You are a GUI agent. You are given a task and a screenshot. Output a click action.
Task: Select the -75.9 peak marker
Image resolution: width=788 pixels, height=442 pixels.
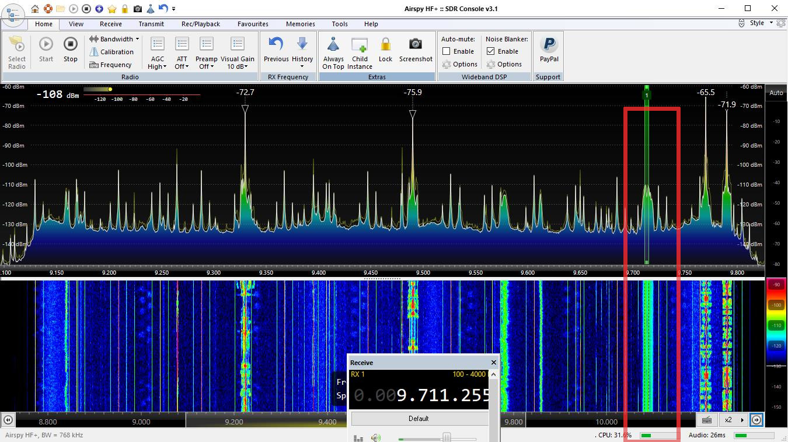click(x=413, y=114)
